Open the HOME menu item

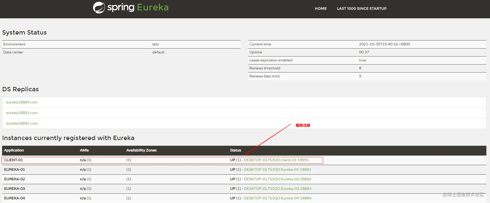pos(321,9)
